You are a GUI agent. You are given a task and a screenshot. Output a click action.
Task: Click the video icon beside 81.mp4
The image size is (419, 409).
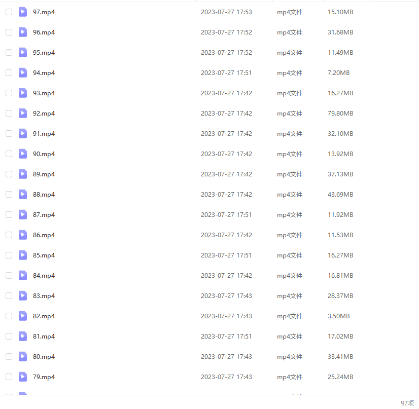[23, 337]
